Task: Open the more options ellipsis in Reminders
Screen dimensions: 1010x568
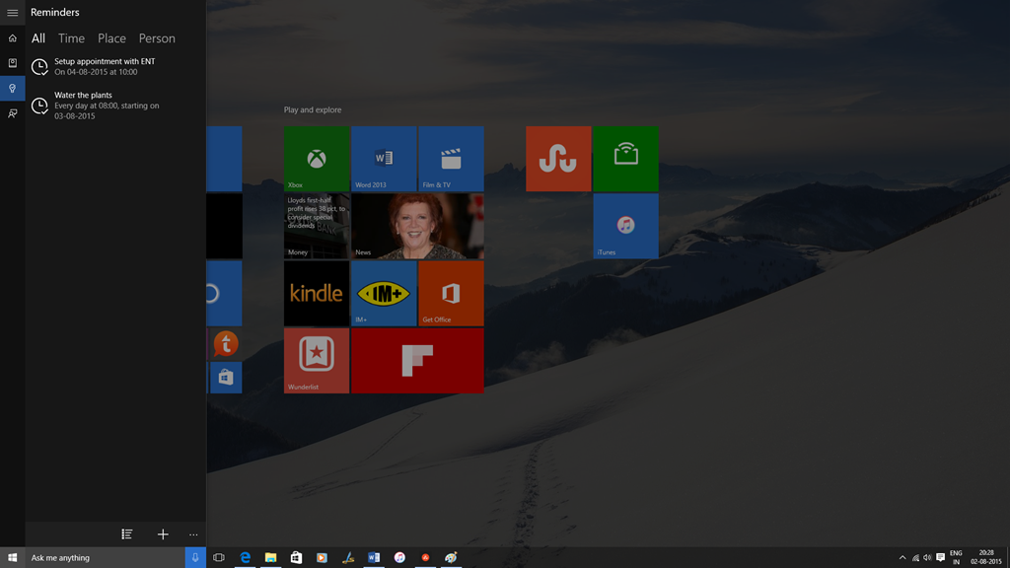Action: (193, 534)
